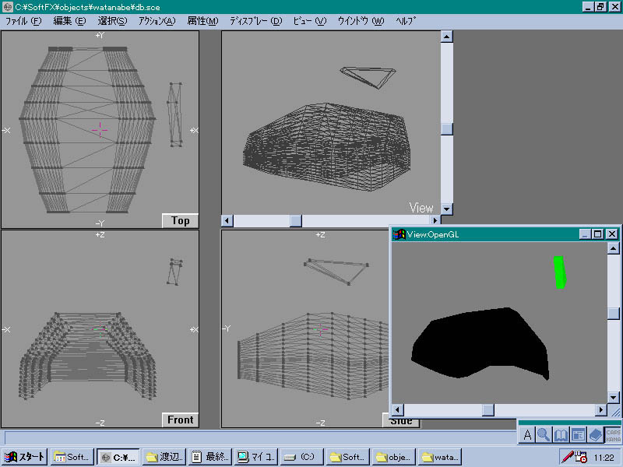
Task: Switch to the 'obje...' folder taskbar button
Action: [x=394, y=458]
